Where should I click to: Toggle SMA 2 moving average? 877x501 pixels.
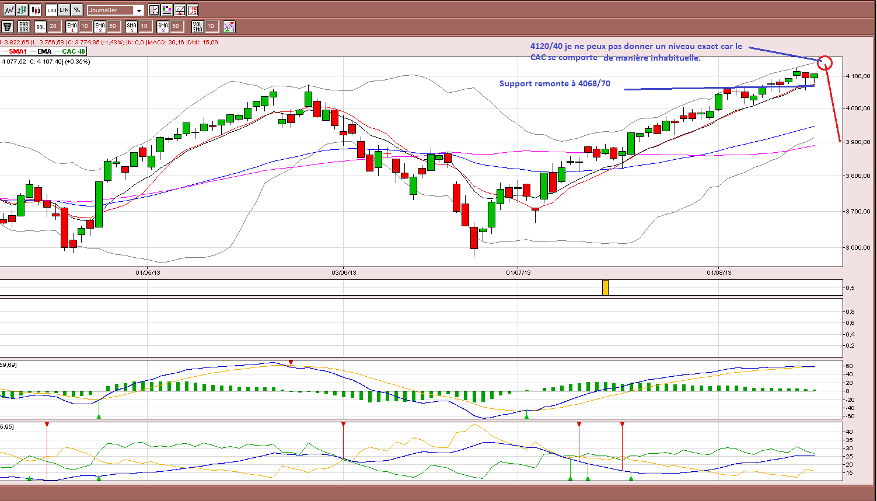pyautogui.click(x=163, y=26)
